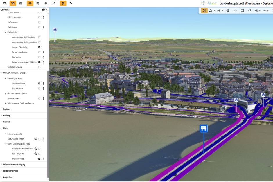Viewport: 273px width, 182px height.
Task: Uncheck the Brückenschlag layer
Action: click(39, 159)
